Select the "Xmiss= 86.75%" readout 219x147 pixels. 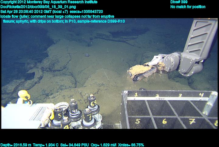point(131,145)
